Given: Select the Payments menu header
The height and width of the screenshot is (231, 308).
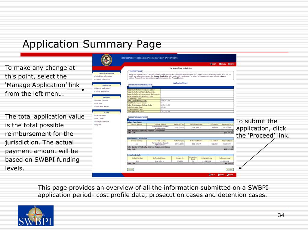Looking at the screenshot, I should 106,97.
